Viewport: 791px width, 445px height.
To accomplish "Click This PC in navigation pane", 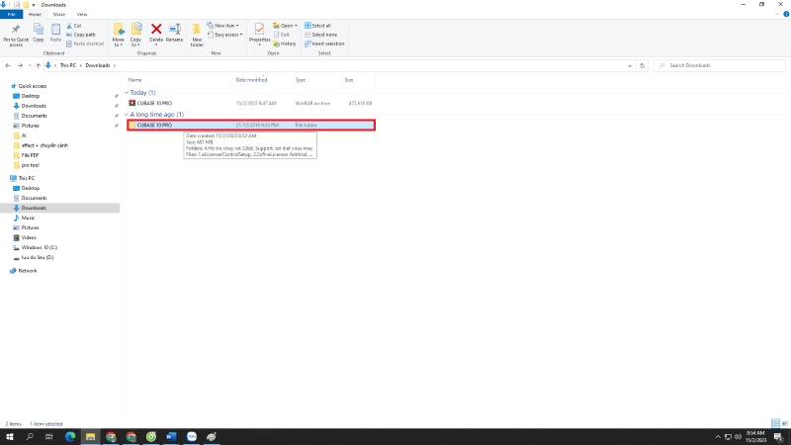I will pos(27,178).
